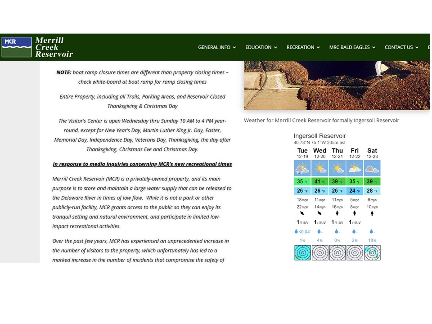Click the Friday raindrop precipitation icon
This screenshot has height=324, width=432.
pos(354,231)
